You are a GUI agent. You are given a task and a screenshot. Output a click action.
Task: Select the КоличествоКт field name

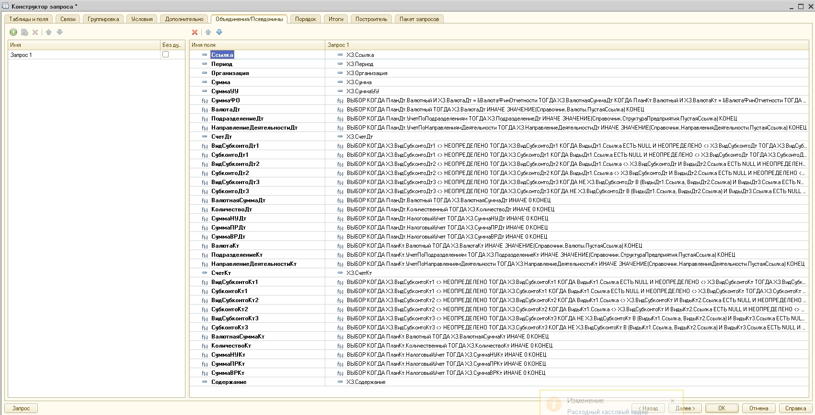[231, 346]
